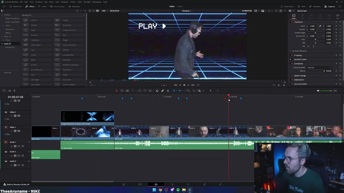This screenshot has width=344, height=193.
Task: Click the DIM audio button
Action: coord(335,91)
